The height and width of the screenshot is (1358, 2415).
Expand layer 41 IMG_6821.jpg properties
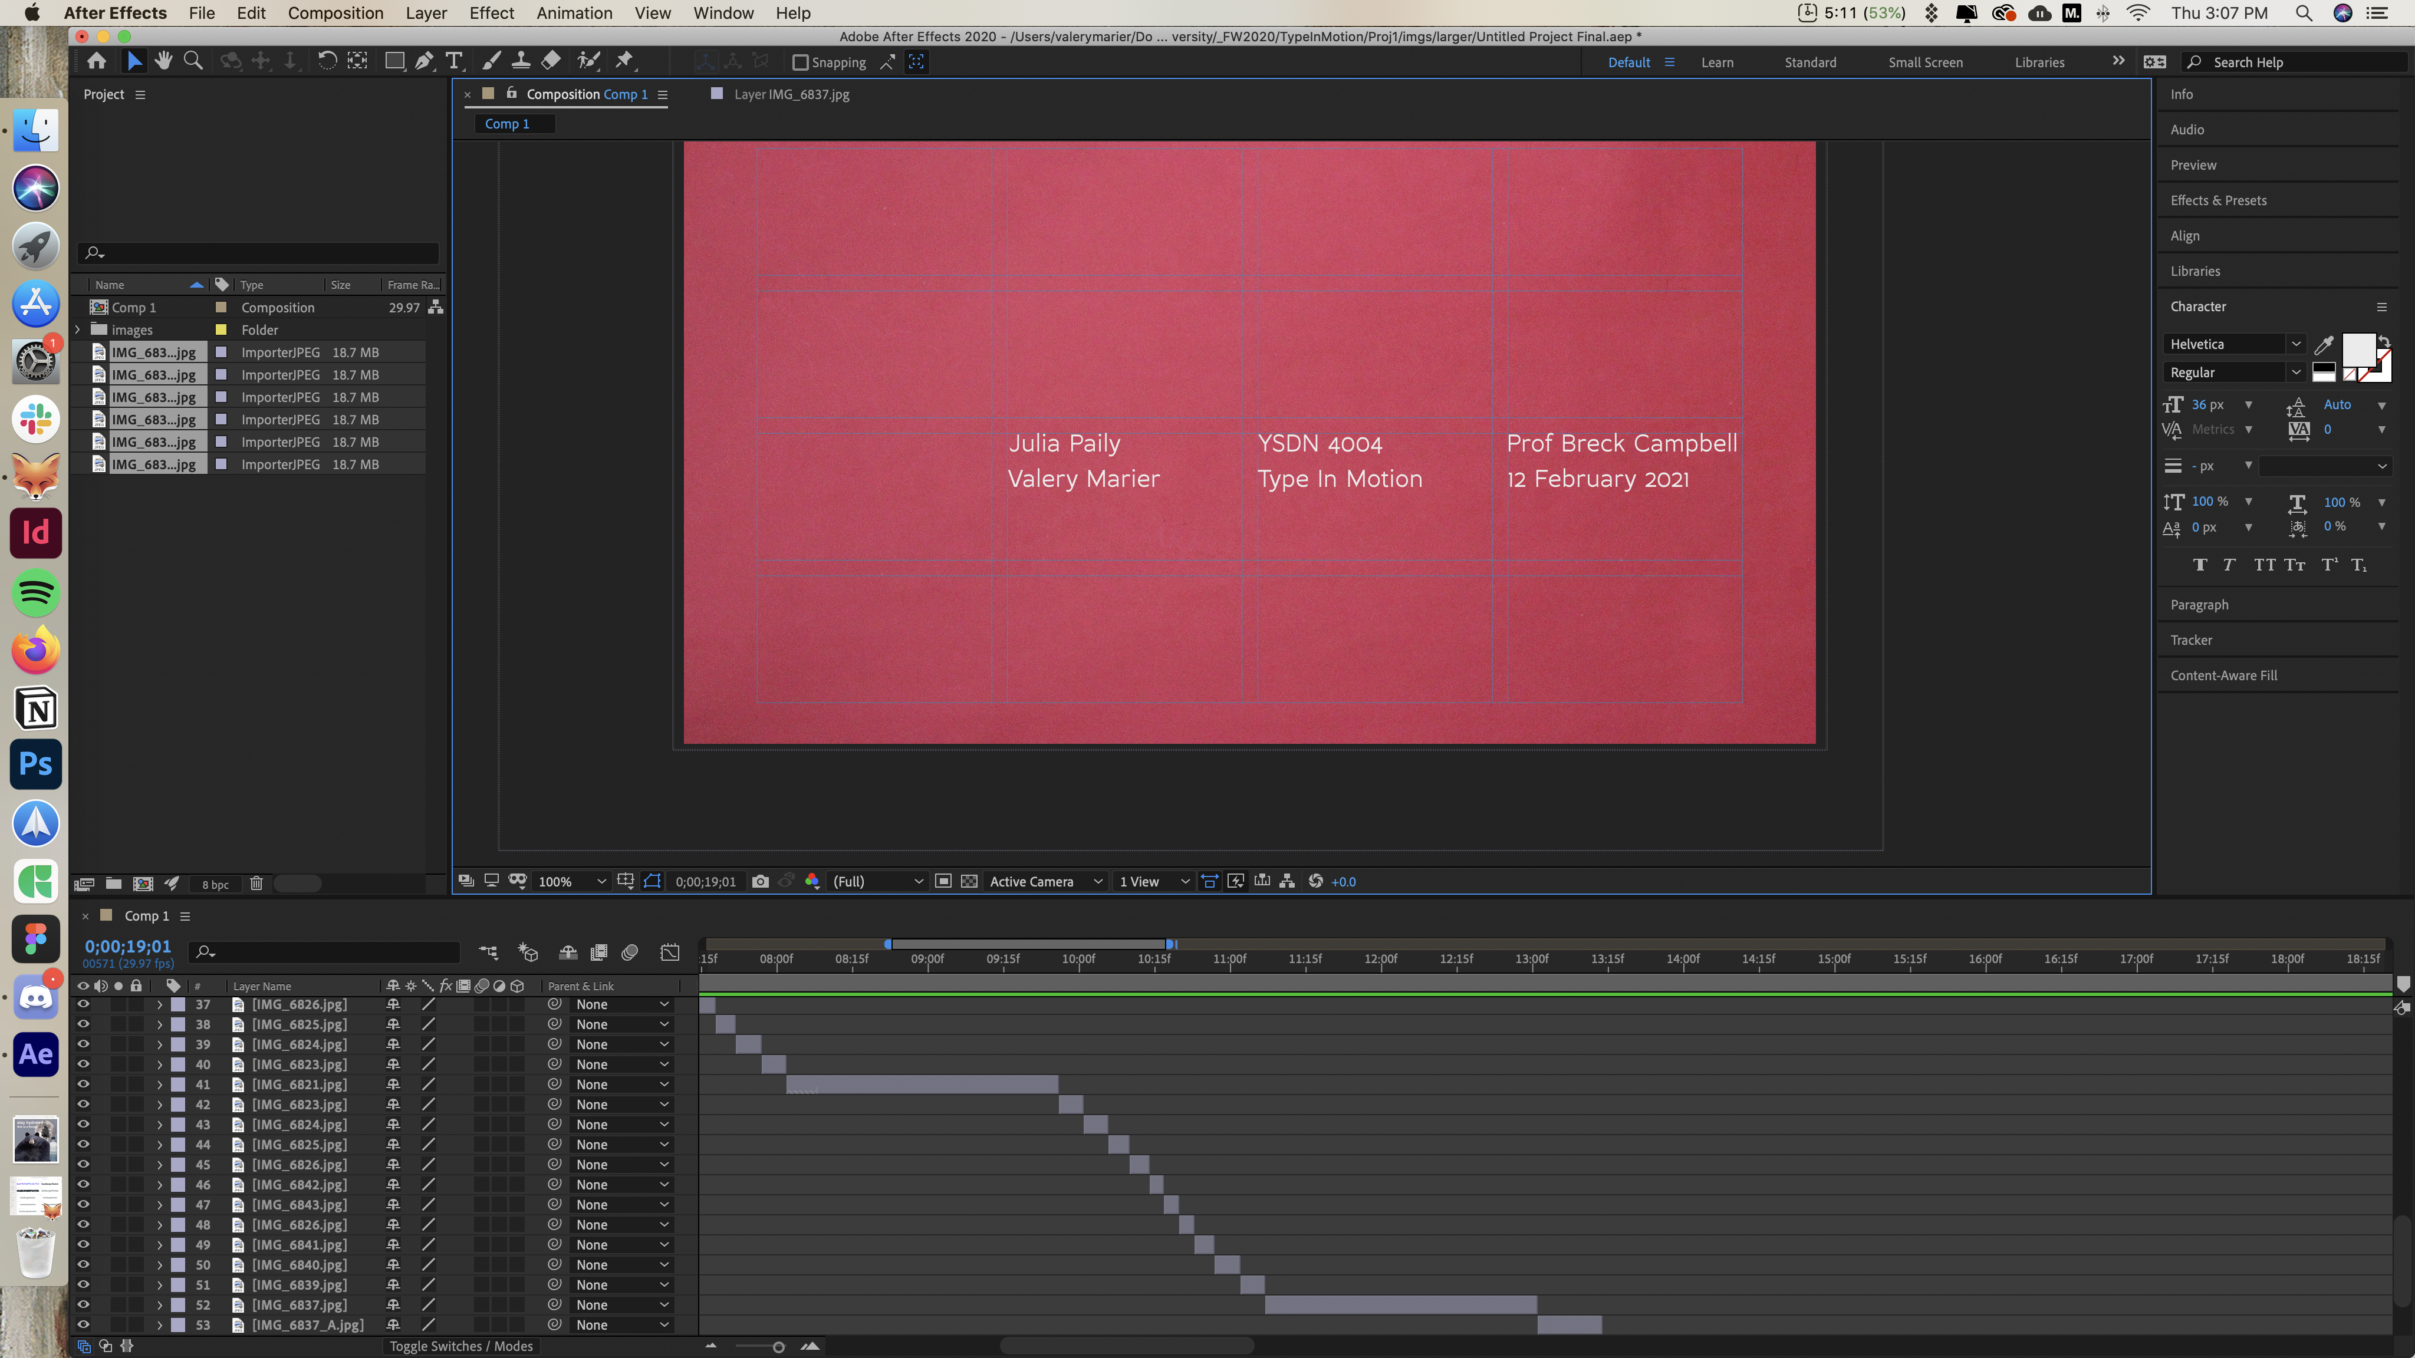coord(159,1085)
